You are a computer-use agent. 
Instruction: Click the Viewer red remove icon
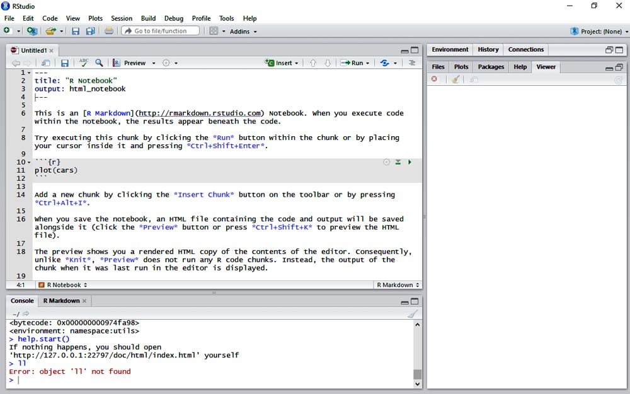pos(434,79)
